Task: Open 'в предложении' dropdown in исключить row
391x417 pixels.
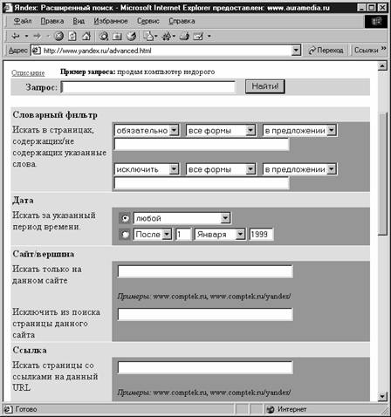Action: tap(332, 169)
